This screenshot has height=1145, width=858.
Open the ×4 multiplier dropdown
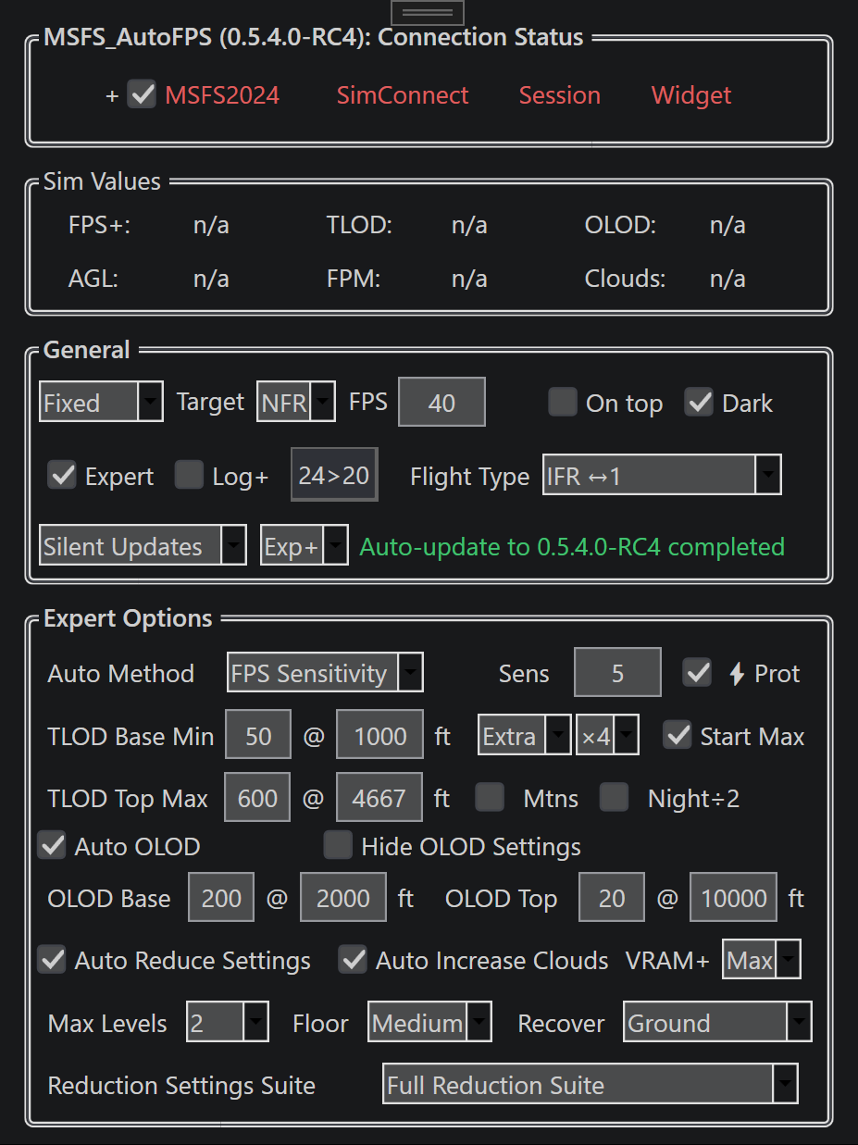[607, 736]
